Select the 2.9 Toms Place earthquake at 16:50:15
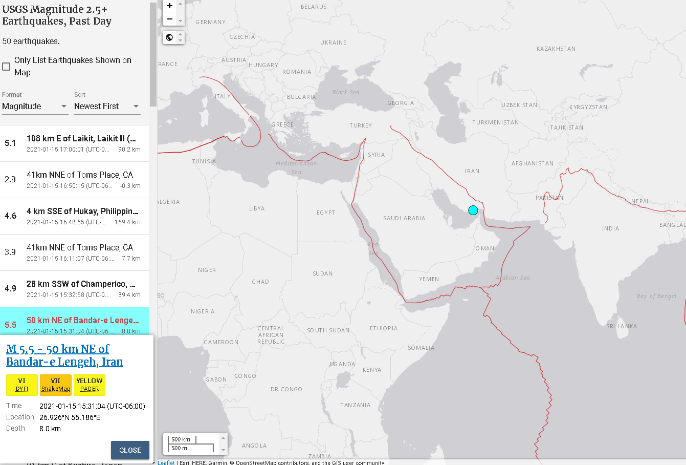This screenshot has width=686, height=465. click(x=74, y=180)
